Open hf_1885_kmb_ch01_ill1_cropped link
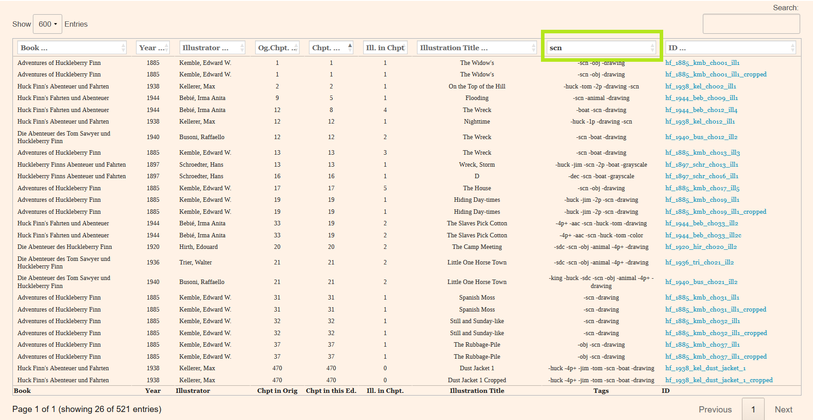Viewport: 813px width, 420px height. point(716,74)
